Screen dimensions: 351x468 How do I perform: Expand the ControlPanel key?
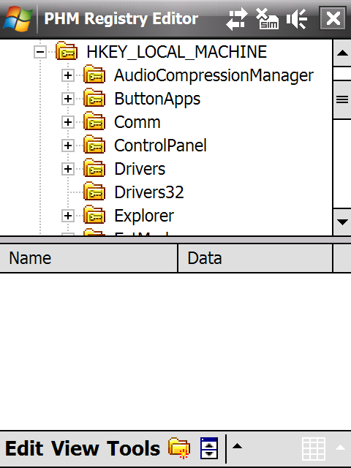[x=68, y=146]
